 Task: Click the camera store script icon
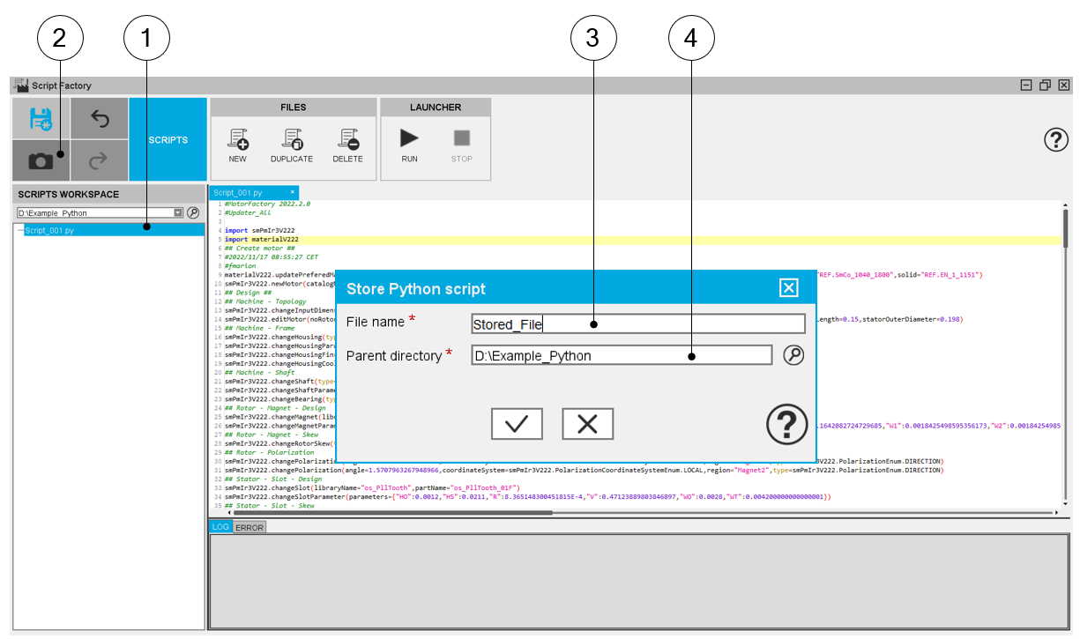pos(41,160)
